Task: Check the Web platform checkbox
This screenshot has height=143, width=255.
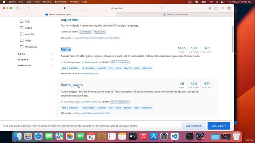Action: pyautogui.click(x=22, y=41)
